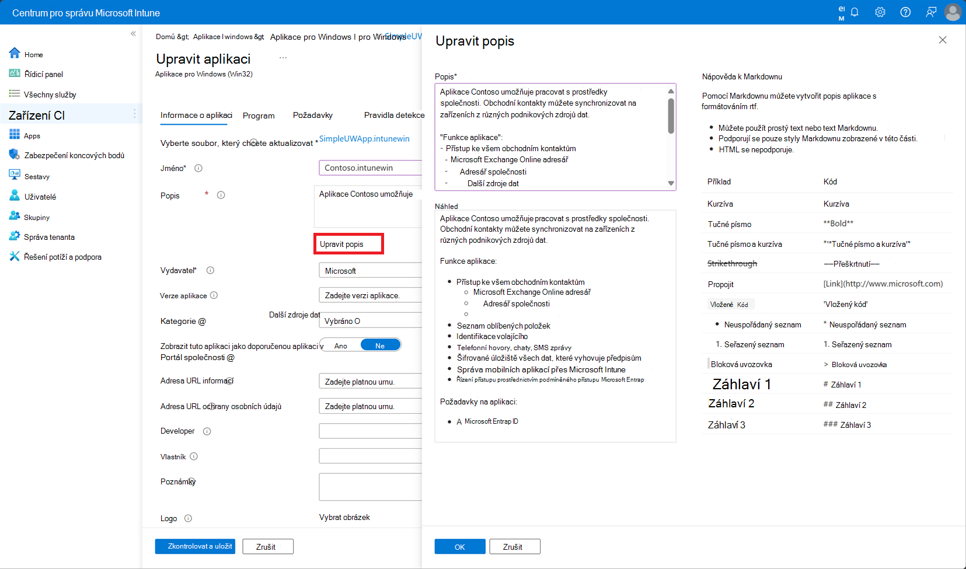Click Zrušit in Upravit popis panel
Viewport: 966px width, 569px height.
(515, 546)
